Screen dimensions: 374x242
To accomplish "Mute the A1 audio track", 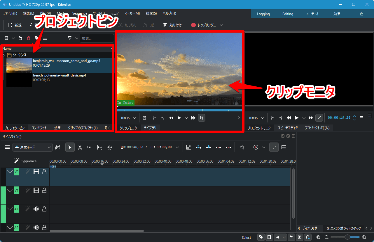I will pyautogui.click(x=36, y=209).
